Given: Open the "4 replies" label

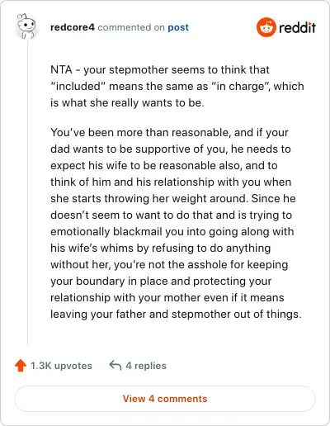Looking at the screenshot, I should pos(146,366).
